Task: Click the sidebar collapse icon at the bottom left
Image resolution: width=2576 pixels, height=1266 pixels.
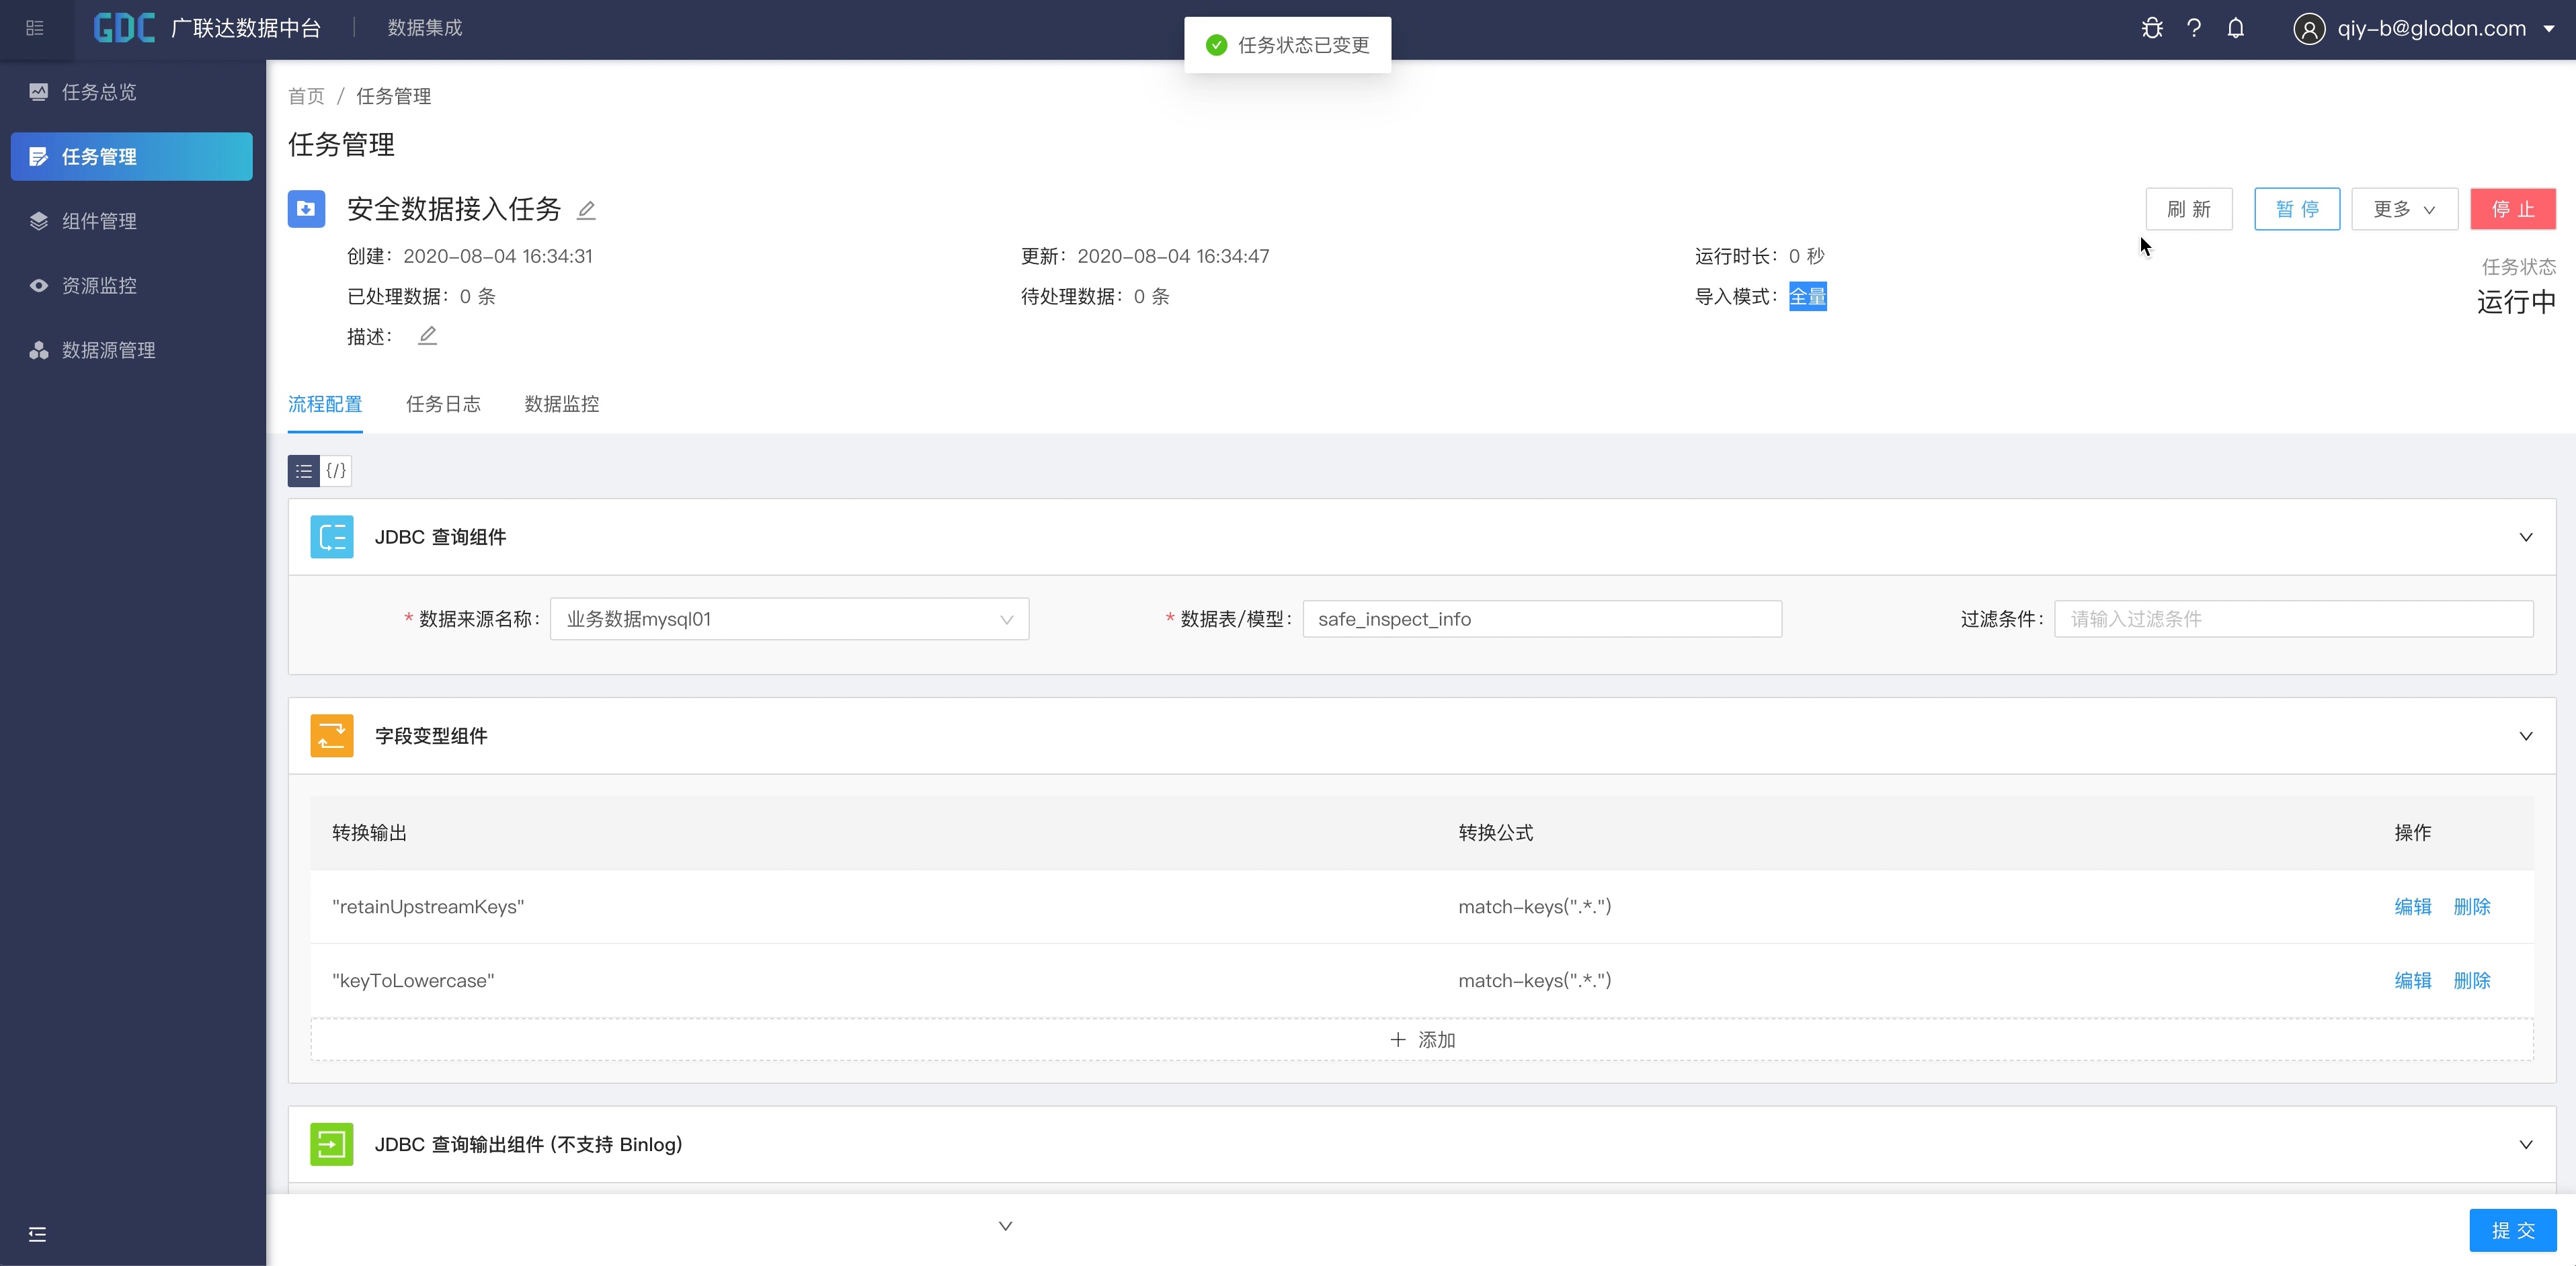Action: coord(37,1234)
